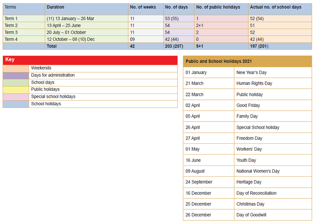
Task: Click the 'Special school holidays' key label
Action: tap(53, 97)
